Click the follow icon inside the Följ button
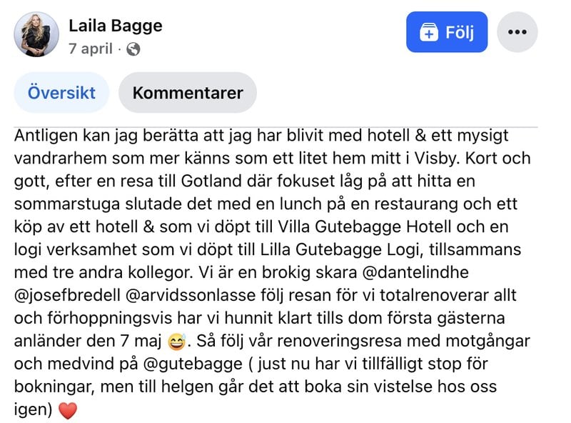 click(x=429, y=33)
